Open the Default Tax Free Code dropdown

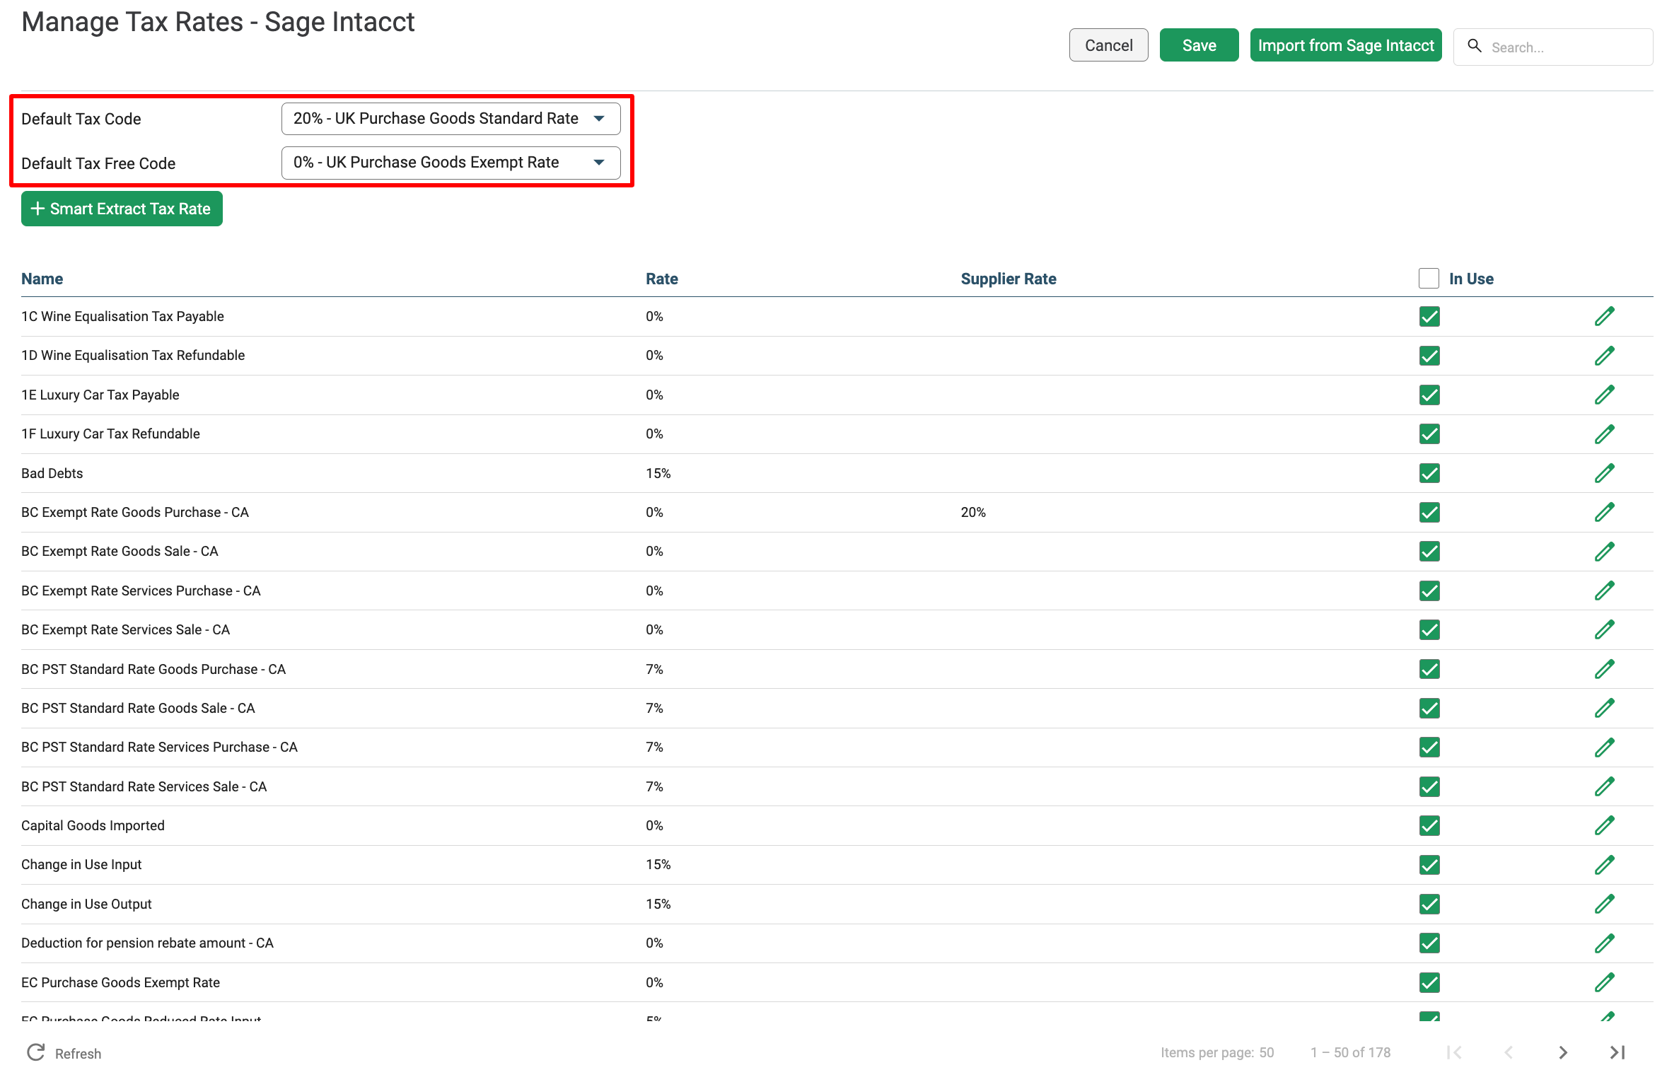(451, 163)
